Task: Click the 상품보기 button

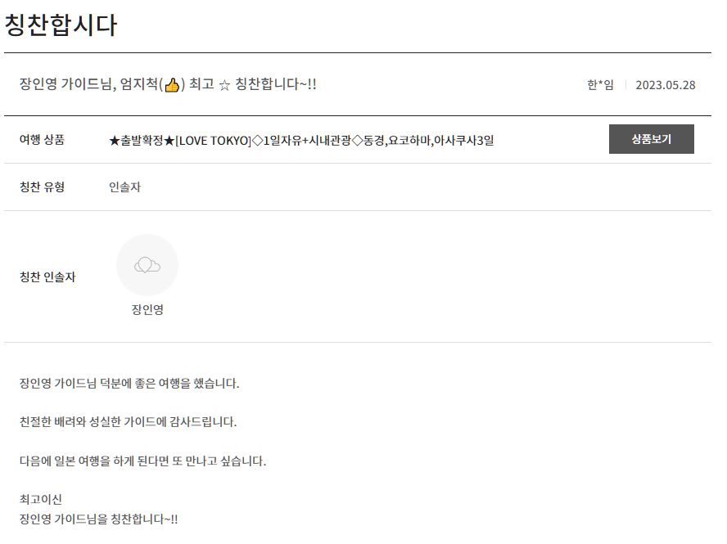Action: tap(651, 139)
